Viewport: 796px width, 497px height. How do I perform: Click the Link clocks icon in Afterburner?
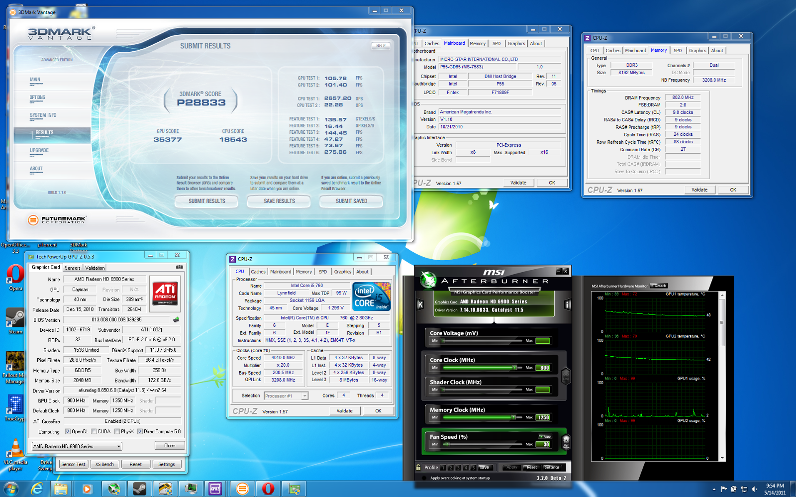tap(566, 376)
